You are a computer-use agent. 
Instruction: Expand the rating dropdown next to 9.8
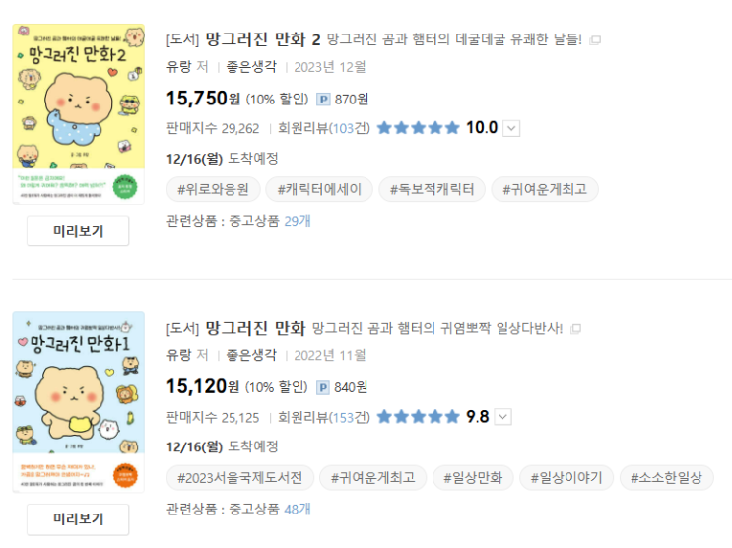point(503,416)
